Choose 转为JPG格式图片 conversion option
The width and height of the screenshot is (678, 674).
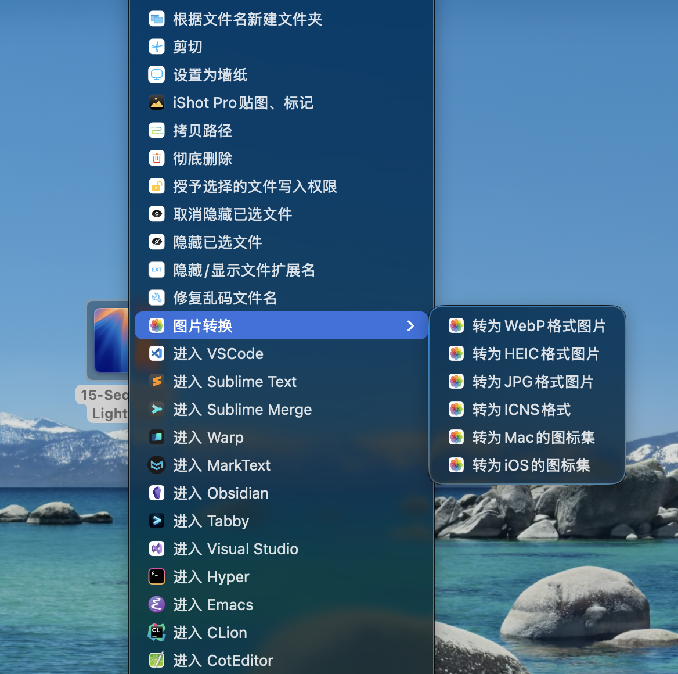click(x=532, y=382)
